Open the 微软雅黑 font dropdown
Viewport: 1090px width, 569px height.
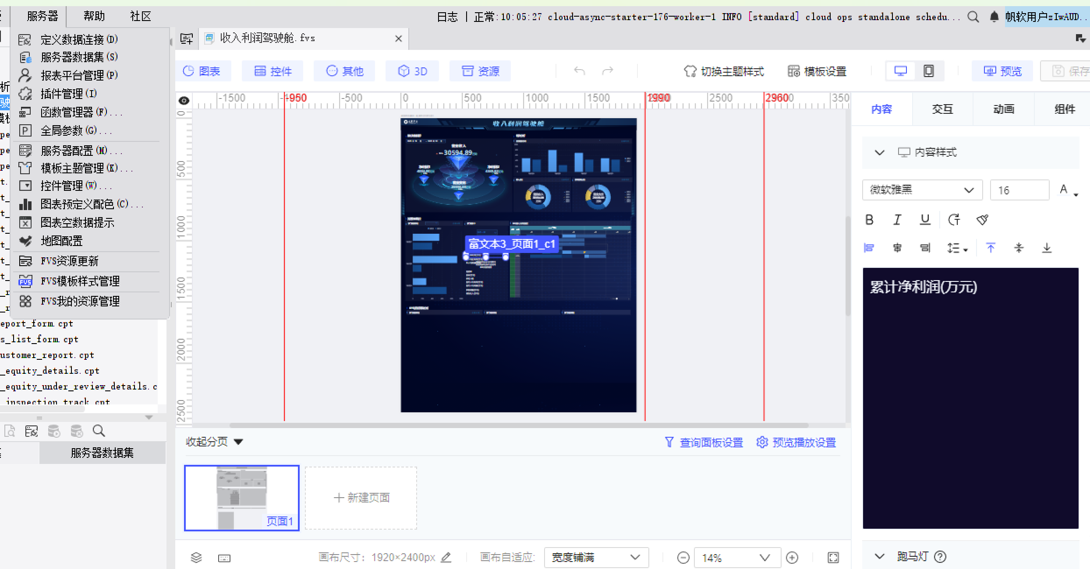[922, 190]
